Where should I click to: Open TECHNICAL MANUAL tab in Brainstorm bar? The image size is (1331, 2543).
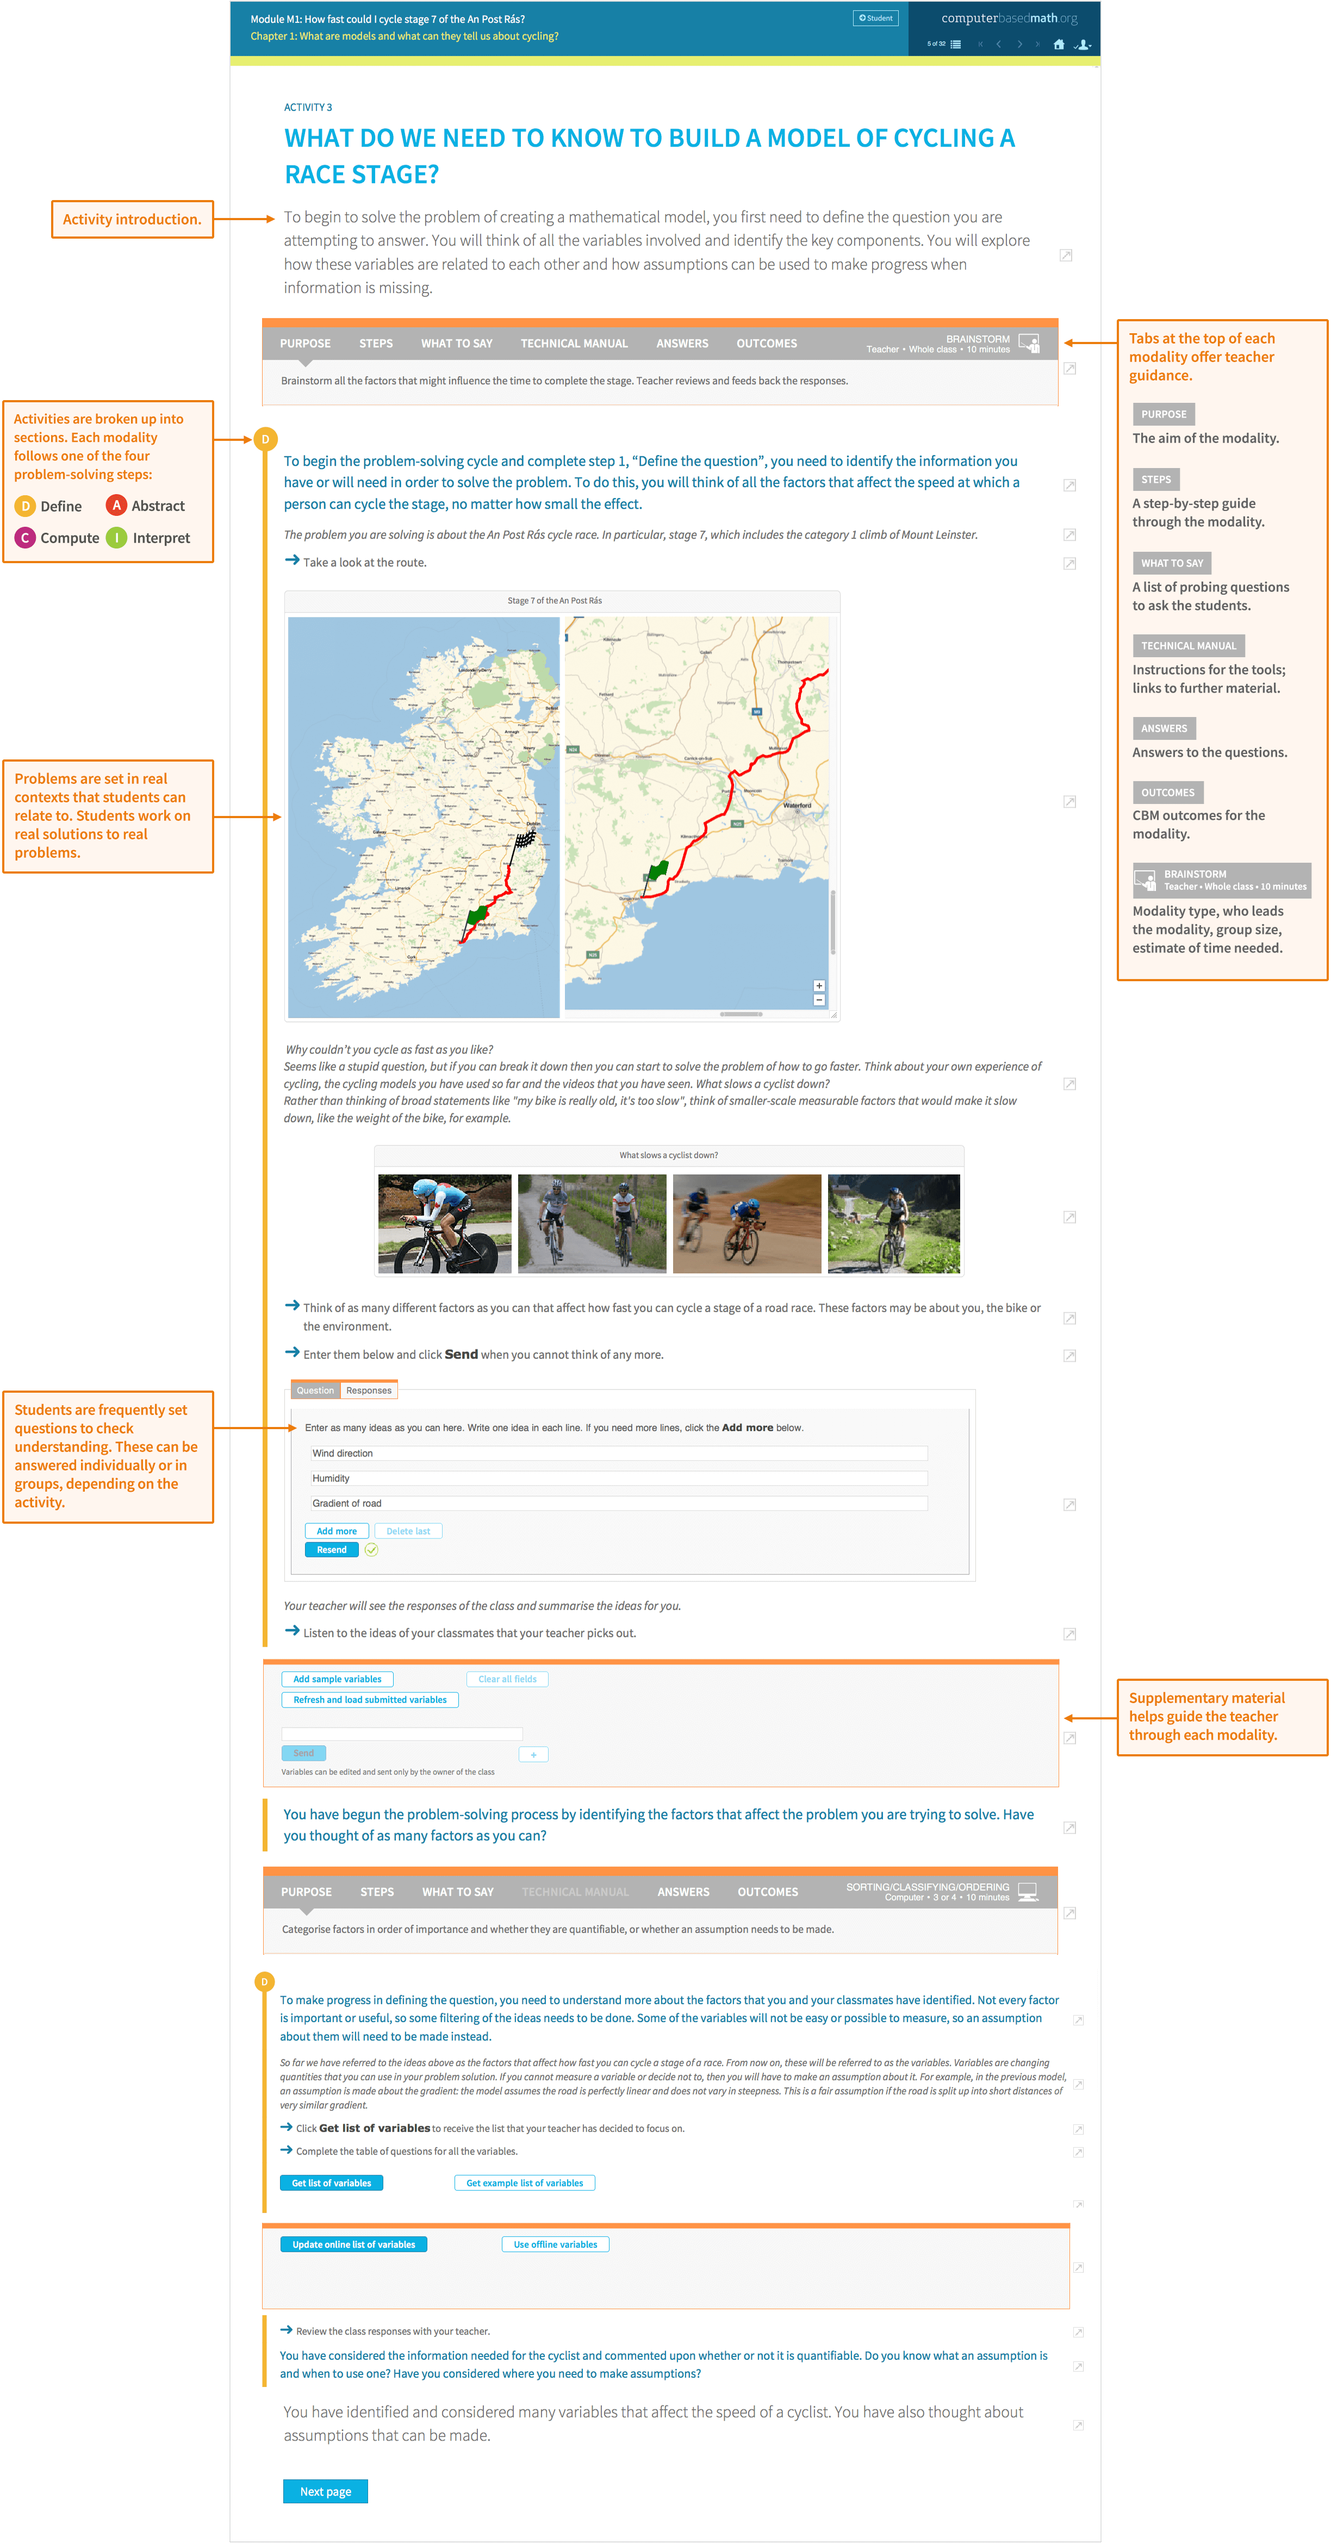tap(574, 344)
